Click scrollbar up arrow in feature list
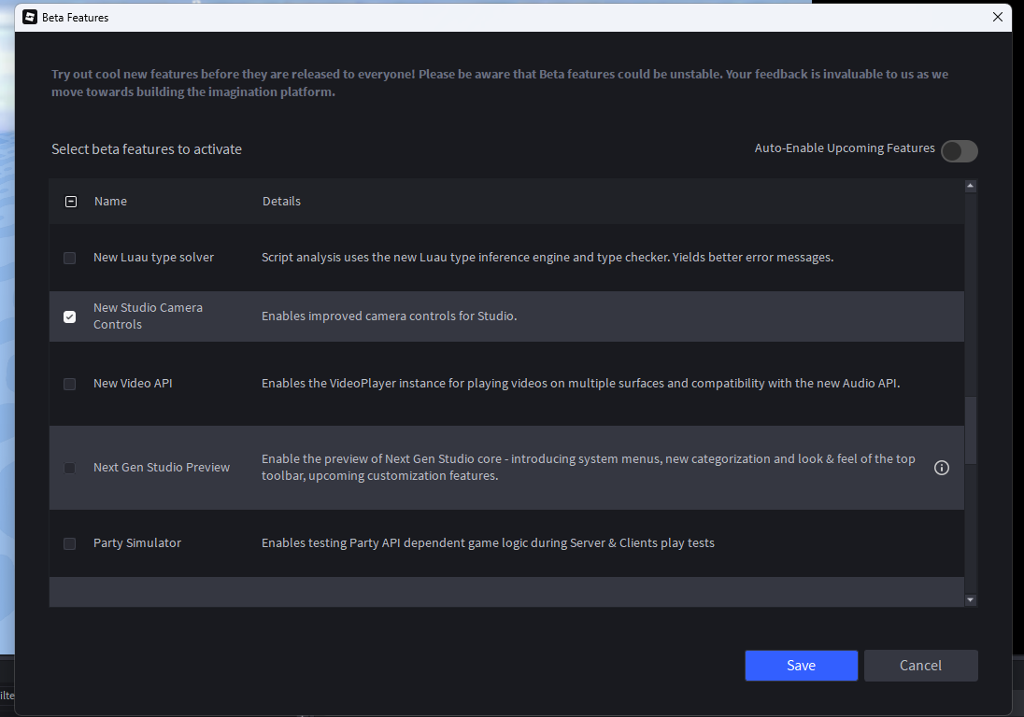 [971, 186]
